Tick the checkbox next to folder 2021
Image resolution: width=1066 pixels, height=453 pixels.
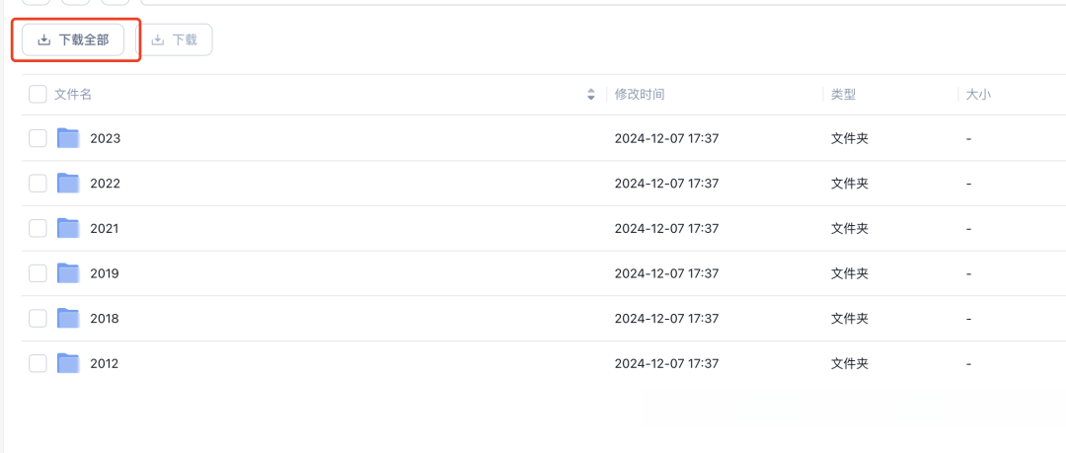38,228
